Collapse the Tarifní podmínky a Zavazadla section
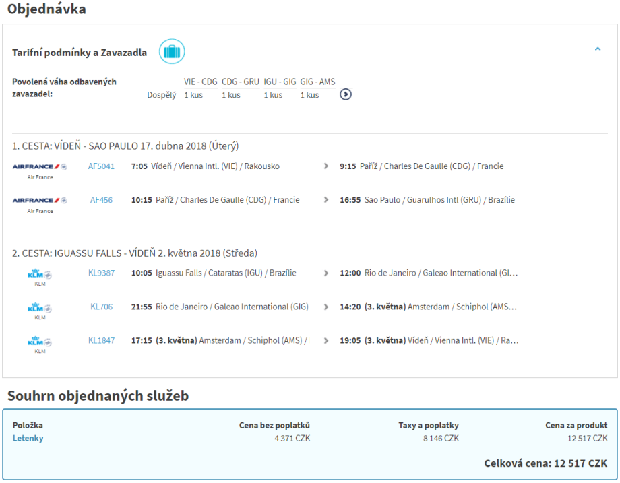The width and height of the screenshot is (620, 483). 597,49
